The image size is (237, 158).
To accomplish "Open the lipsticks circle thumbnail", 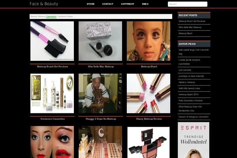I will (x=149, y=93).
